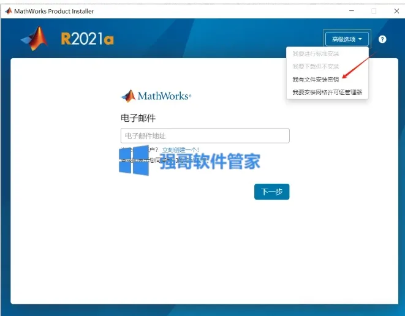This screenshot has height=316, width=405.
Task: Select 我要下载但不安装 menu entry
Action: tap(316, 67)
